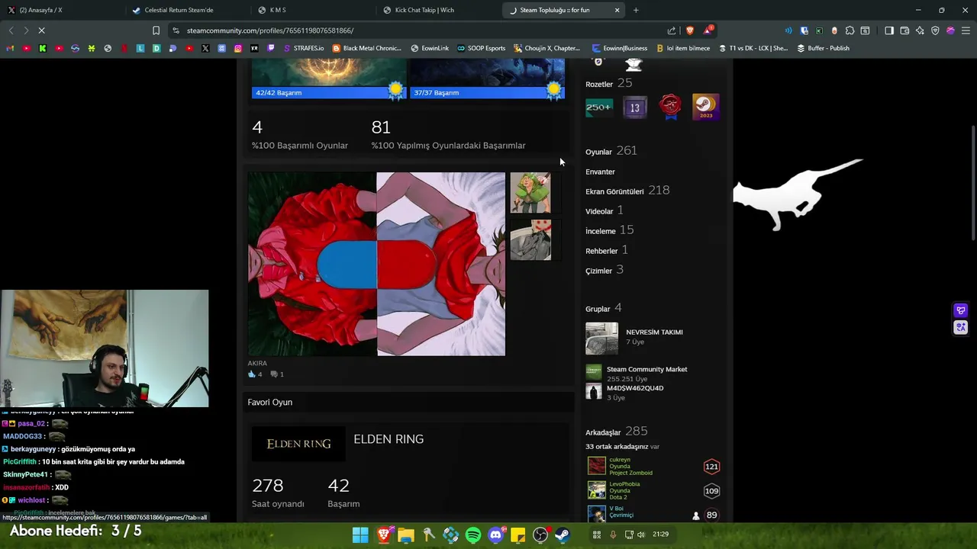This screenshot has height=549, width=977.
Task: Click the Steam 2023 badge
Action: pyautogui.click(x=705, y=108)
